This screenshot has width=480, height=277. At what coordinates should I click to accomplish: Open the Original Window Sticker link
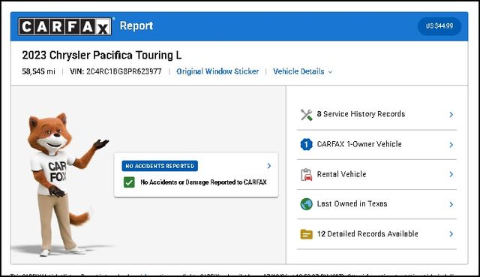[x=217, y=72]
